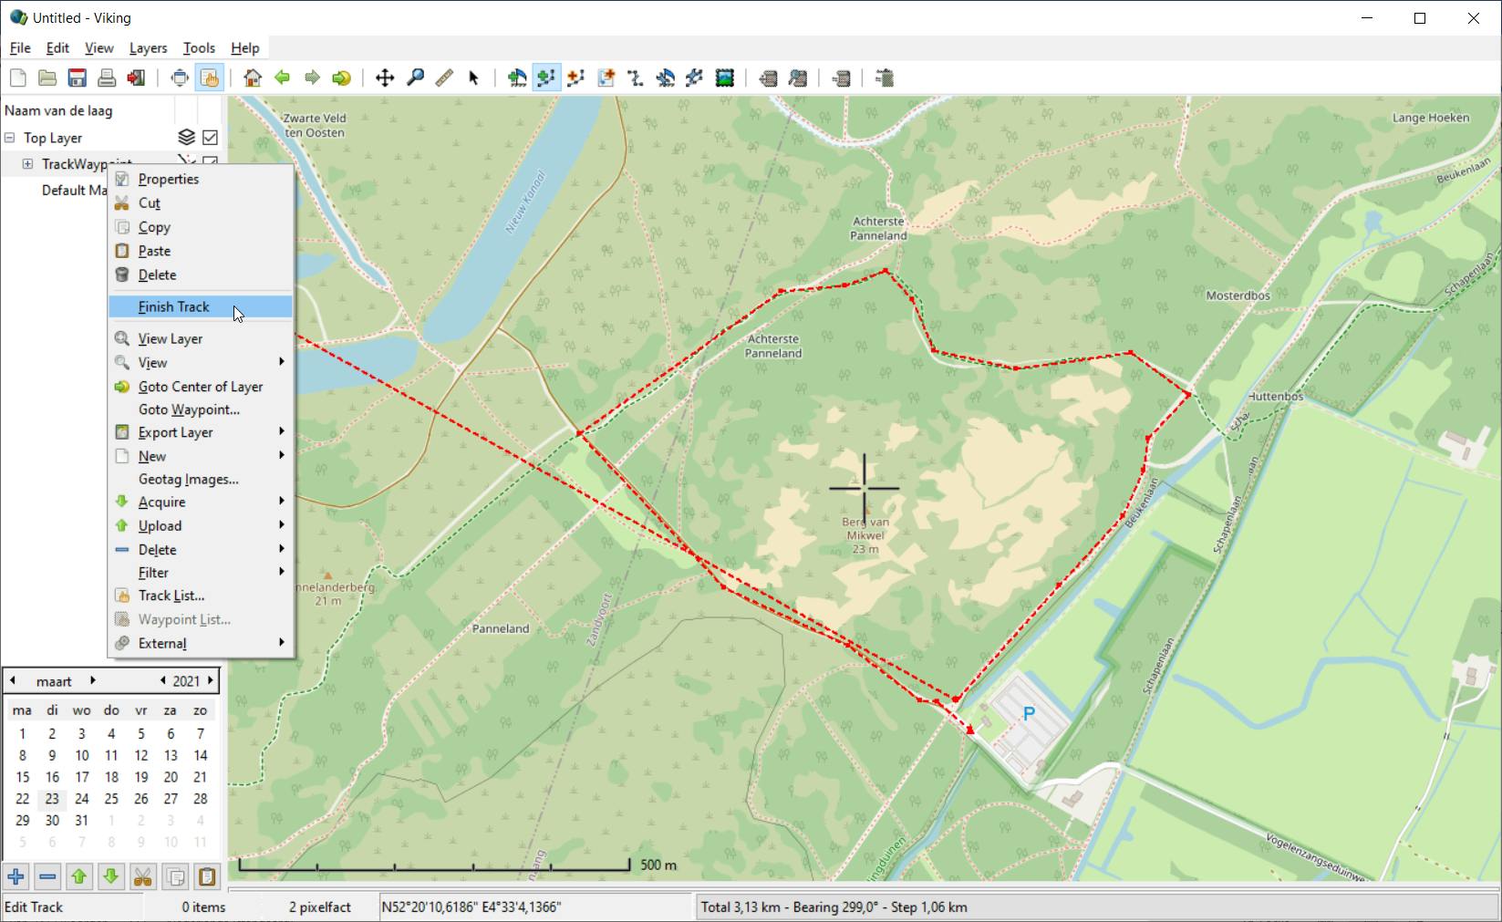Collapse the Top Layer tree node
Image resolution: width=1502 pixels, height=922 pixels.
[9, 138]
